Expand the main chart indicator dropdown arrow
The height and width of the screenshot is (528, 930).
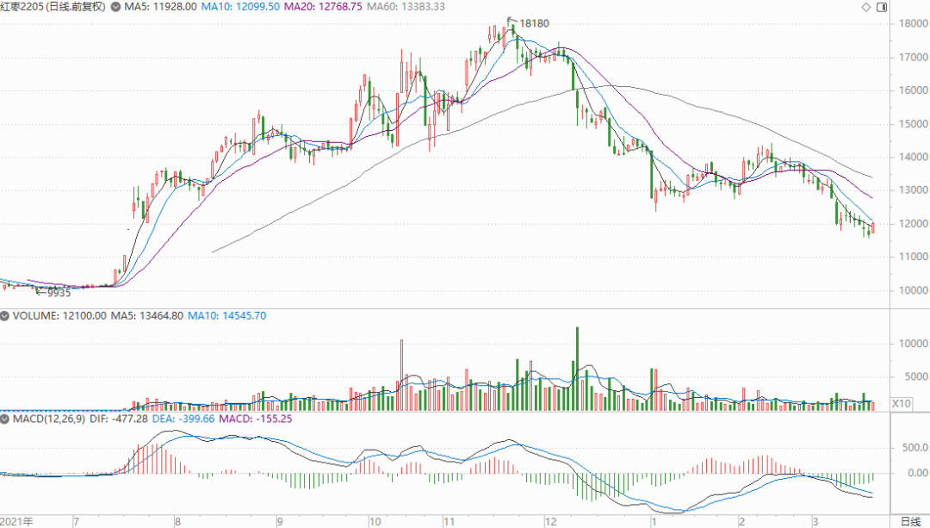pos(115,7)
